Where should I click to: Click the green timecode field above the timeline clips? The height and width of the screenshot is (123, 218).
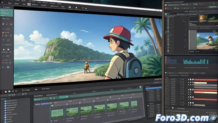coord(42,99)
